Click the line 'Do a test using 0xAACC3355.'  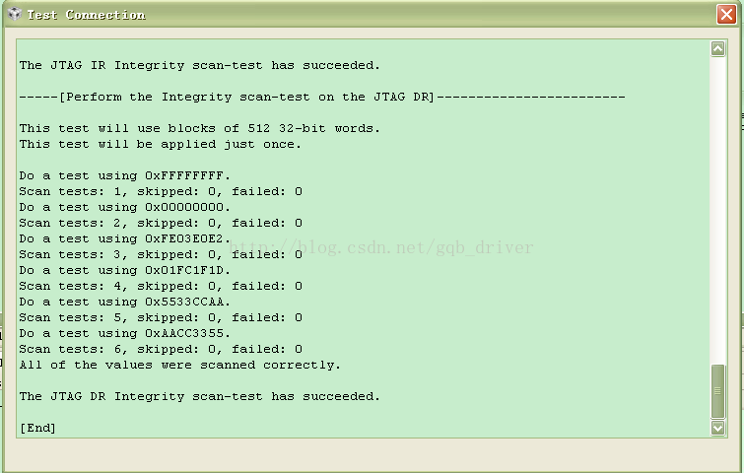124,333
